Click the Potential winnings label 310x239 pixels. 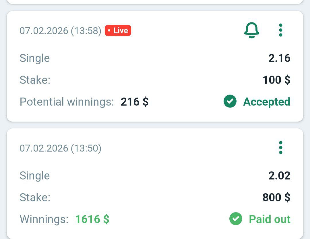67,102
